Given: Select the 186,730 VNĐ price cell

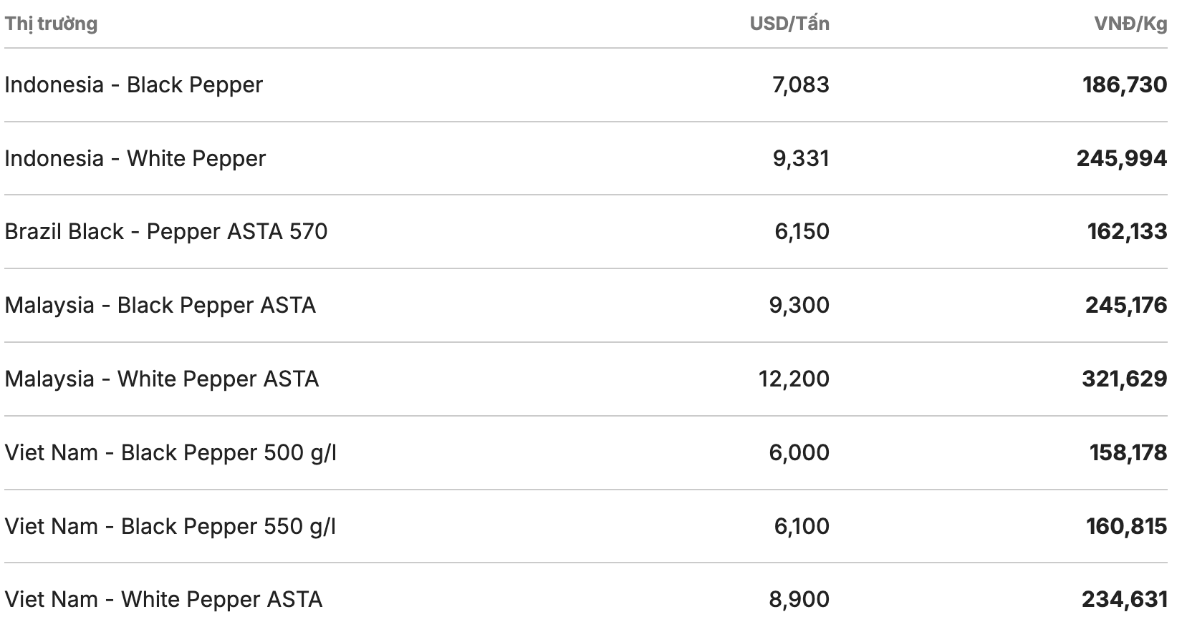Looking at the screenshot, I should pyautogui.click(x=1125, y=84).
